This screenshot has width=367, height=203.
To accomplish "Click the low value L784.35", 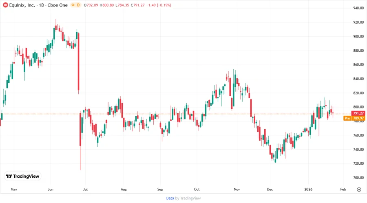I will 122,5.
